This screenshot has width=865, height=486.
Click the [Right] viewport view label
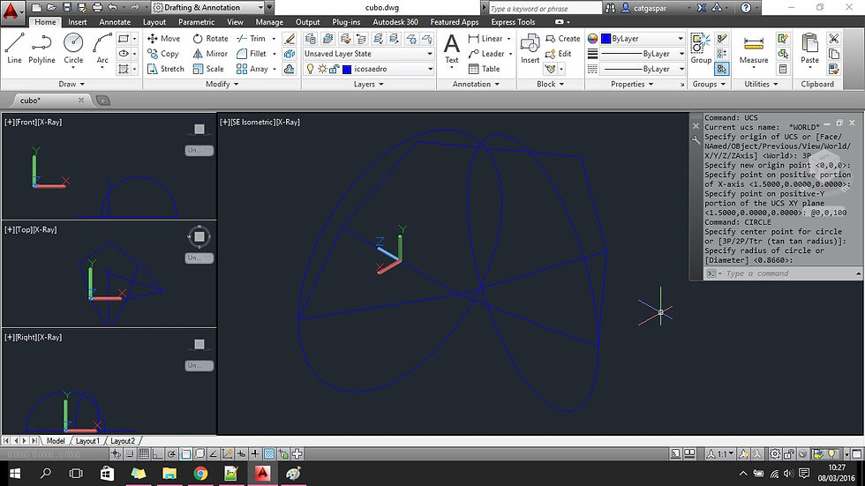(26, 337)
